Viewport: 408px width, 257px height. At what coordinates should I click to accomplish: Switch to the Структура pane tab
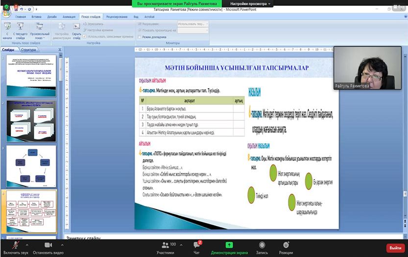28,49
